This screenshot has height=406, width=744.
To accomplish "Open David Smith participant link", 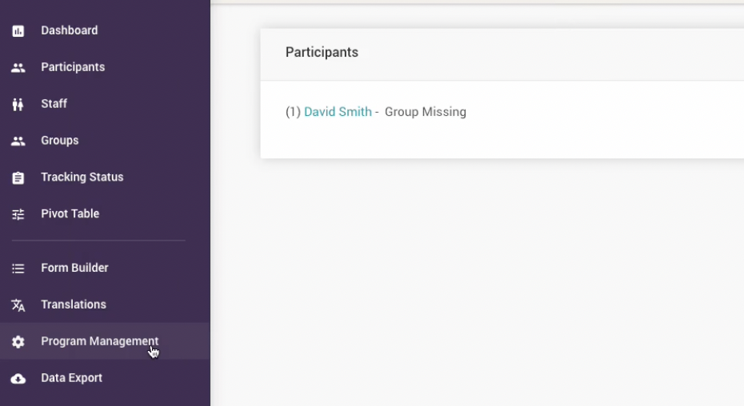I will coord(338,112).
